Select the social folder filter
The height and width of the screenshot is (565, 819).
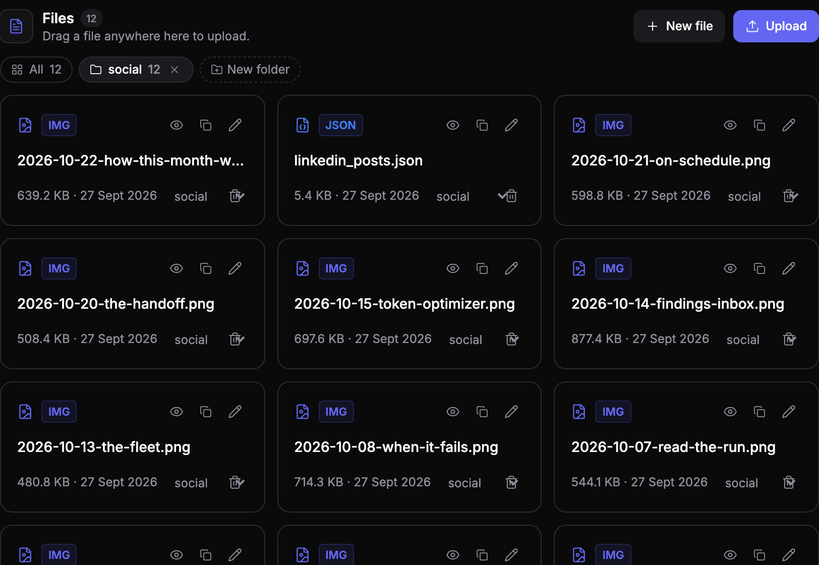[x=126, y=70]
